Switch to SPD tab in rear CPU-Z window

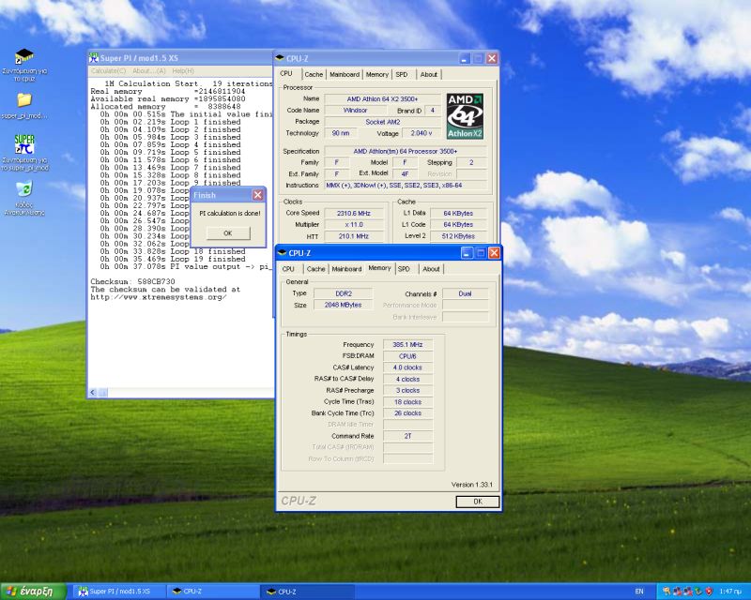402,75
